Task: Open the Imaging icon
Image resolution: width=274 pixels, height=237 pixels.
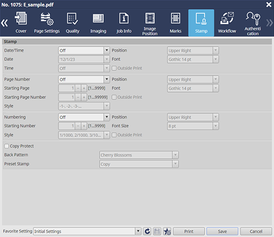Action: [98, 19]
